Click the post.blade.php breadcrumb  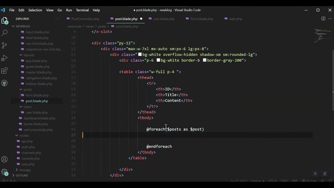[x=127, y=27]
